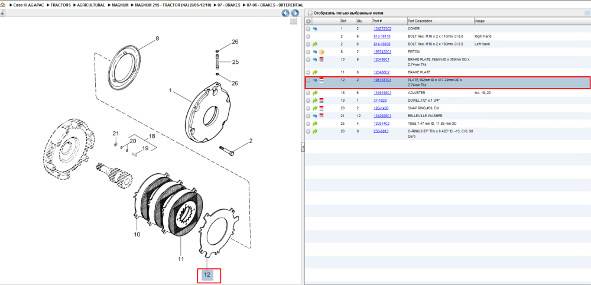Click the package icon on the PISTON row
Screen dimensions: 591x285
pyautogui.click(x=322, y=51)
